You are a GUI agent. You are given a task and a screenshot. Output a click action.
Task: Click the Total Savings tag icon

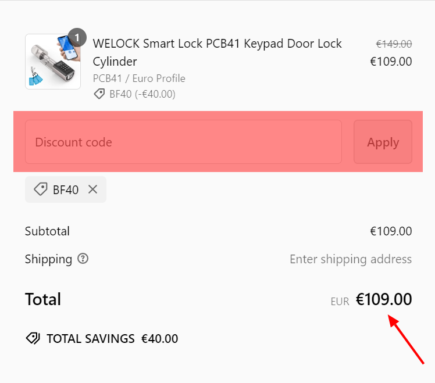point(33,339)
